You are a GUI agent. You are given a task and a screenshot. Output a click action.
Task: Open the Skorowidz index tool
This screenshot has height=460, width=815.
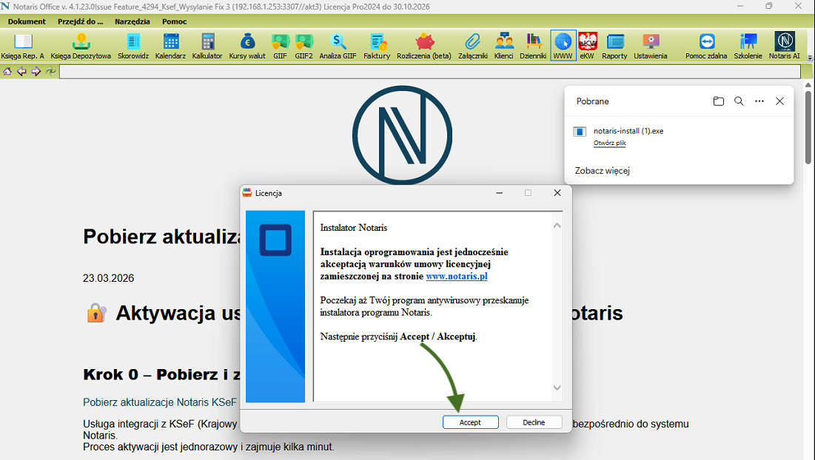133,46
